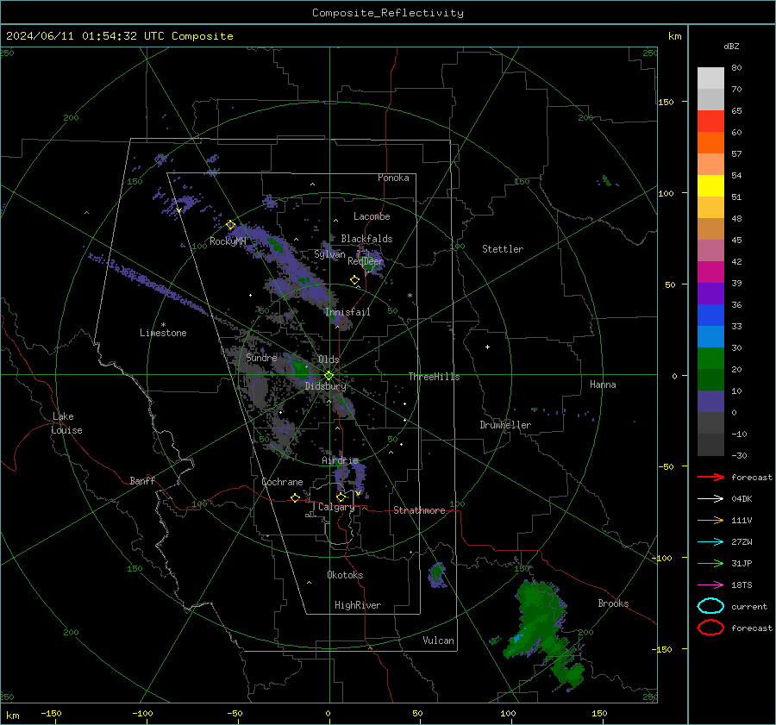Select the yellow 54 dBZ color swatch

(710, 185)
